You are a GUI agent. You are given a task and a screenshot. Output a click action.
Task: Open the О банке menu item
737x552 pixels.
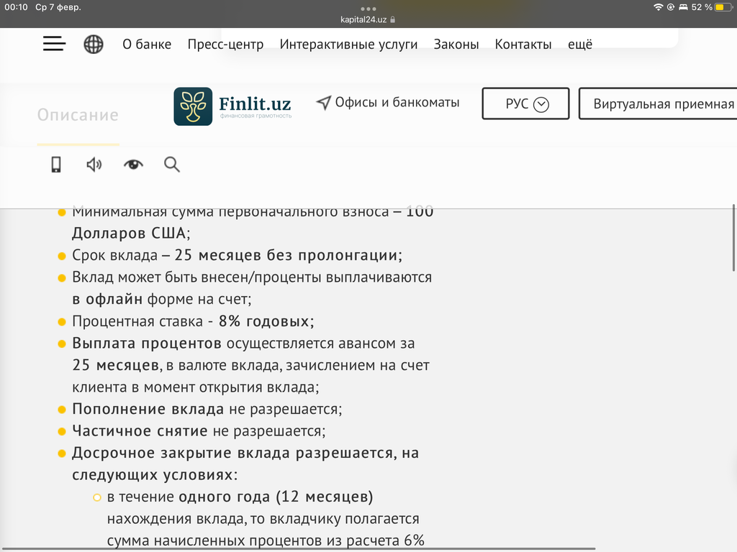147,45
